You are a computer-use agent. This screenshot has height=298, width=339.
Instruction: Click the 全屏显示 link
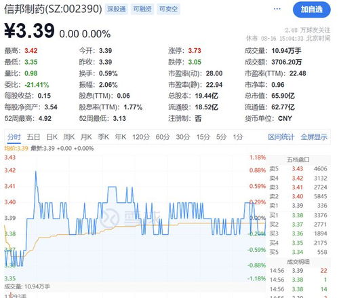click(x=314, y=137)
